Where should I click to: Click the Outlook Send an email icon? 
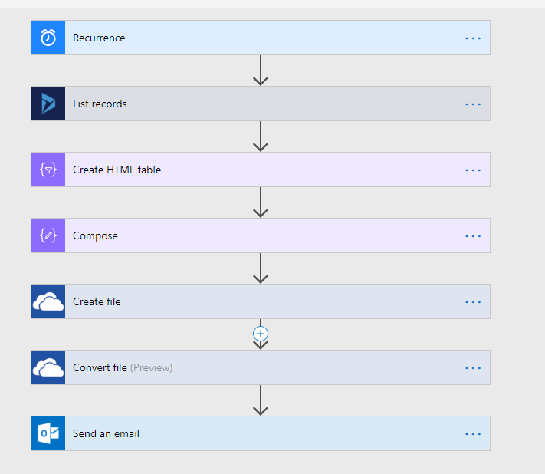48,433
